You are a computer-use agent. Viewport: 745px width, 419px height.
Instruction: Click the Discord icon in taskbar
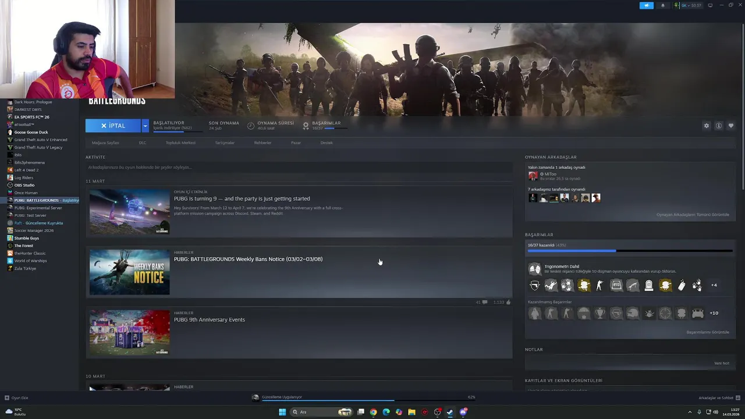pyautogui.click(x=463, y=412)
